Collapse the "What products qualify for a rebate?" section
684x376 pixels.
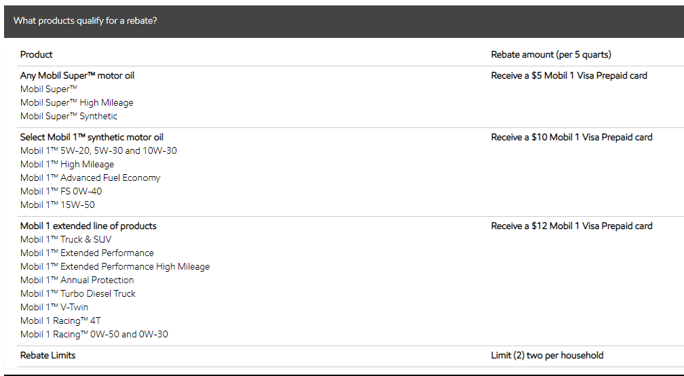point(85,21)
